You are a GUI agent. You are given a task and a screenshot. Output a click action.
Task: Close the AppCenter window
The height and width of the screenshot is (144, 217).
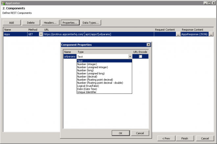pos(213,3)
